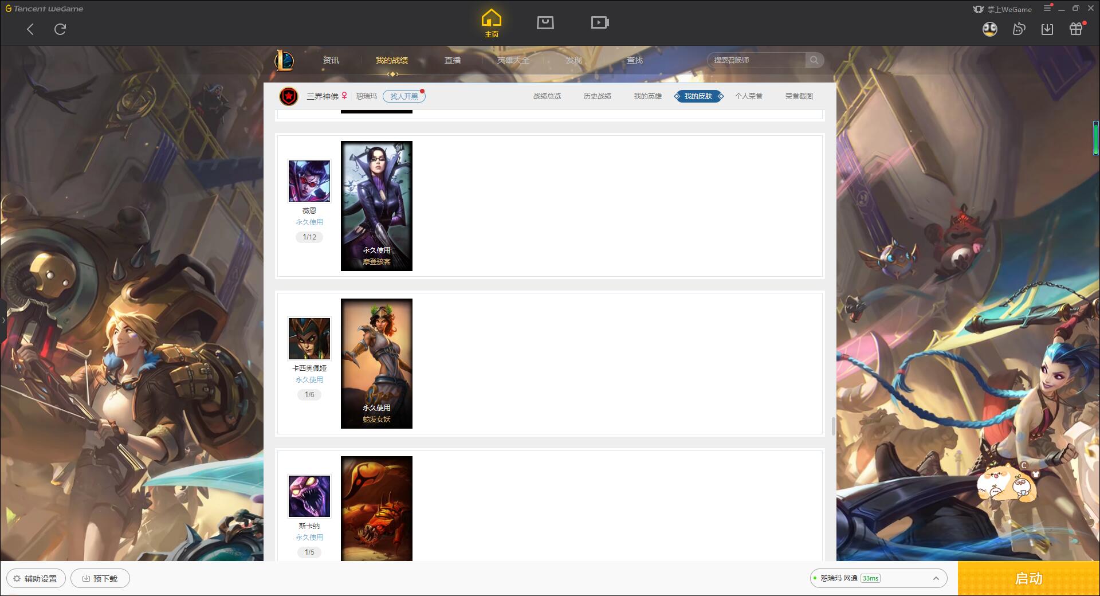The width and height of the screenshot is (1100, 596).
Task: Launch the game with 启动 button
Action: (x=1029, y=579)
